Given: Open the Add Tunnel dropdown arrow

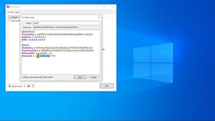Looking at the screenshot, I should (25, 86).
